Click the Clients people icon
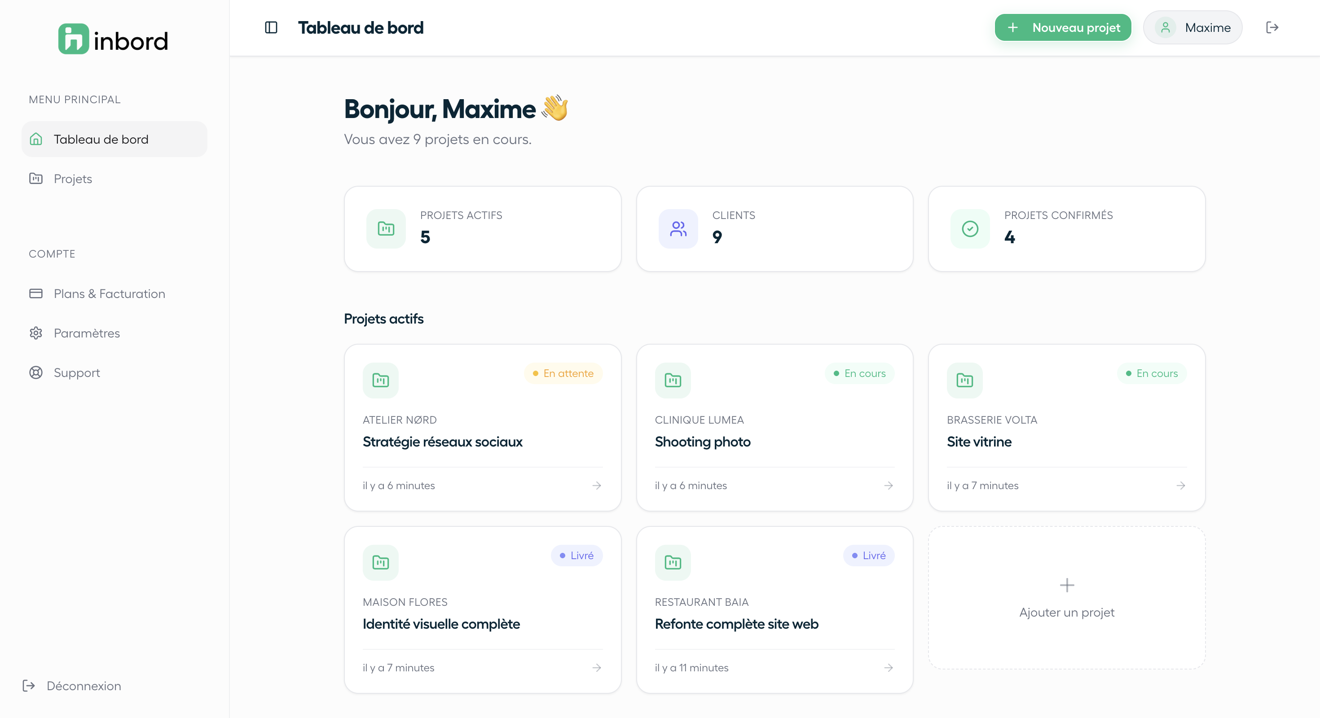The height and width of the screenshot is (718, 1320). pos(678,229)
